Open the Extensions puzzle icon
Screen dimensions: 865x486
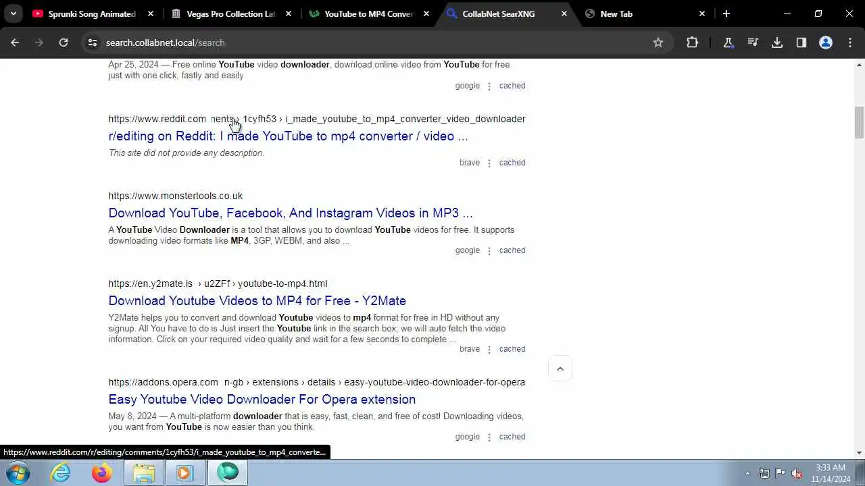[692, 43]
